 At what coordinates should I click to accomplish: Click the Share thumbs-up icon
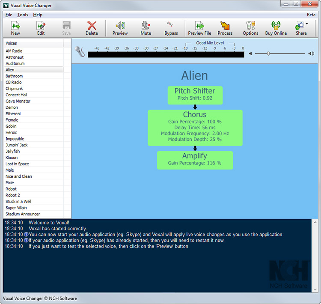tap(300, 26)
